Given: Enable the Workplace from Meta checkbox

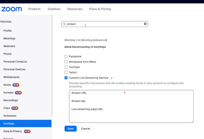Looking at the screenshot, I should click(66, 62).
